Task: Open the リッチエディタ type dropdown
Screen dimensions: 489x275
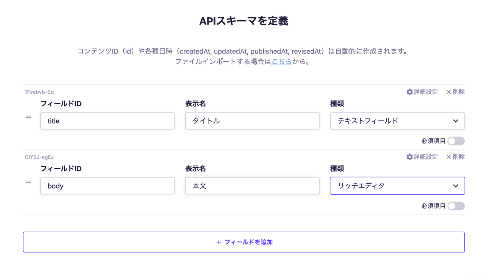Action: pyautogui.click(x=397, y=186)
